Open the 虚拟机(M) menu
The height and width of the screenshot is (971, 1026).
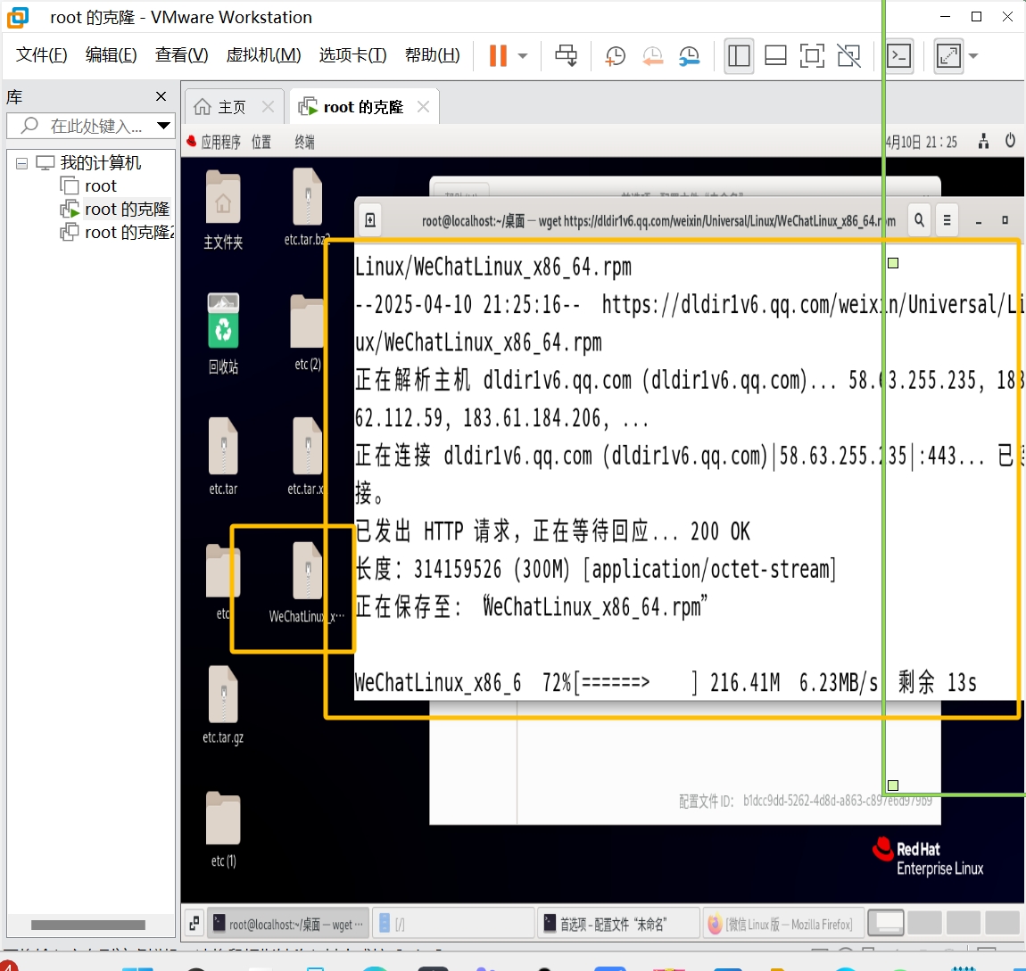(263, 55)
